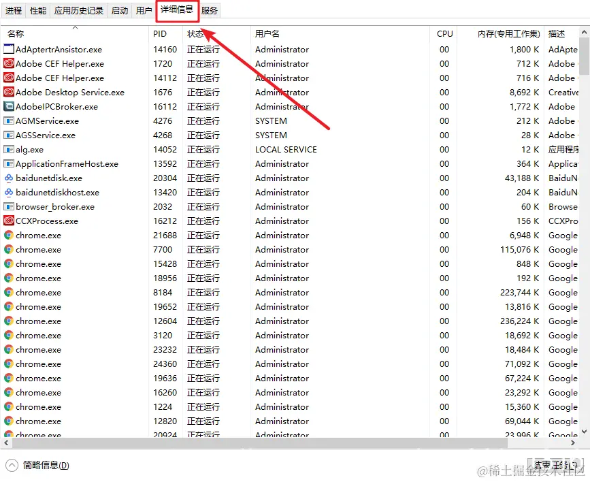Click the horizontal scrollbar thumb
Viewport: 590px width, 482px height.
click(260, 443)
